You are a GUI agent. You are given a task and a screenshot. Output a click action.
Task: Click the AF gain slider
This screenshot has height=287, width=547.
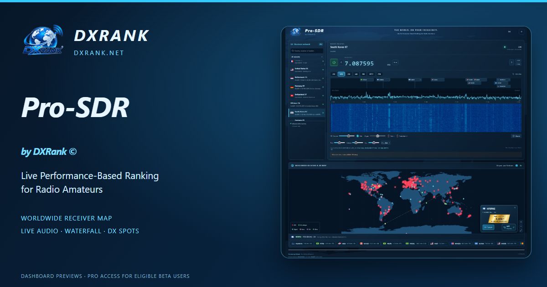point(377,136)
